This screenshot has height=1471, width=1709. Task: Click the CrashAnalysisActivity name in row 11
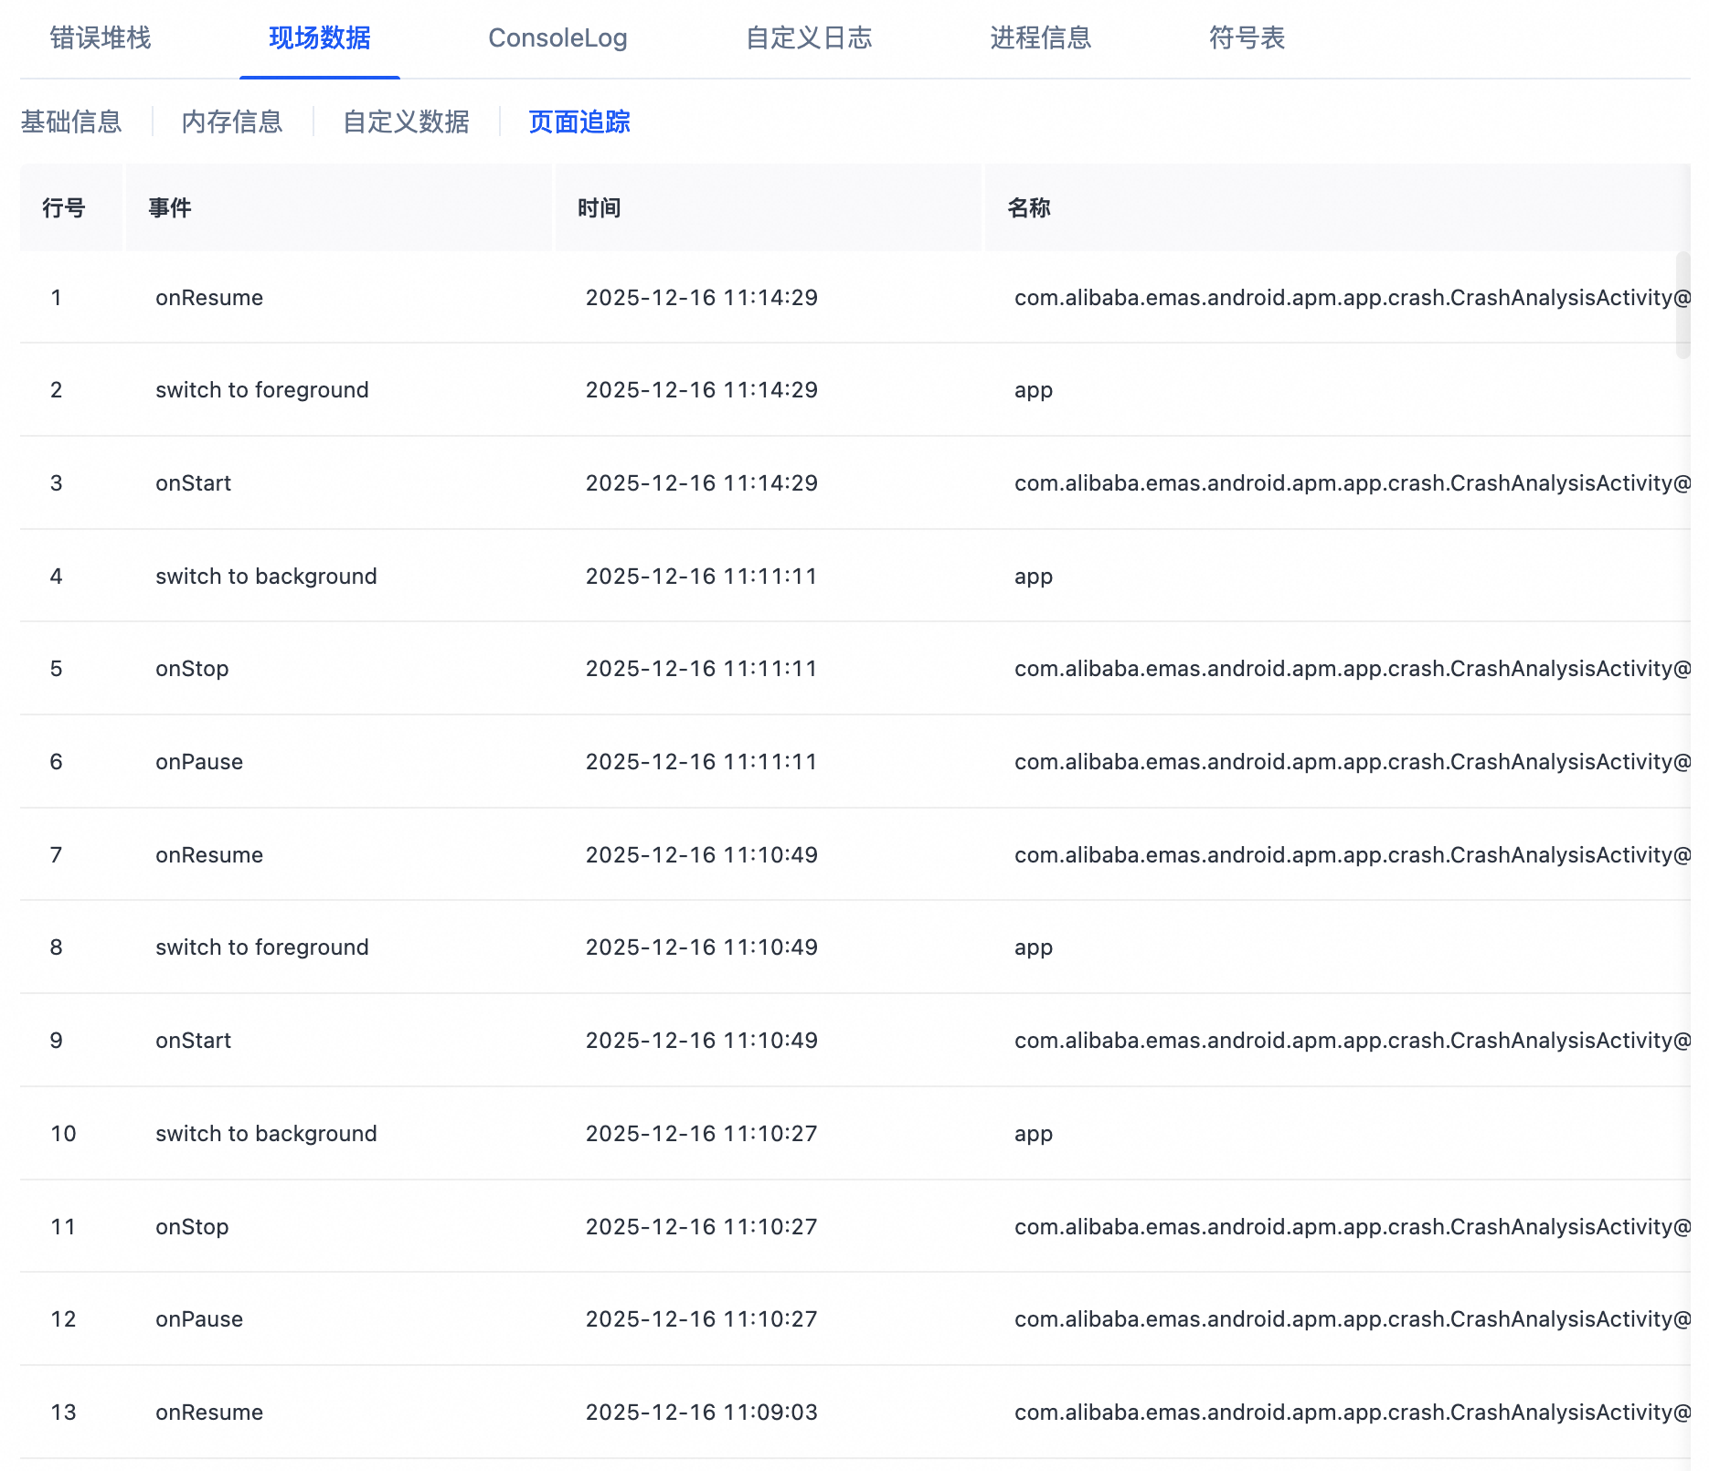pos(1352,1227)
